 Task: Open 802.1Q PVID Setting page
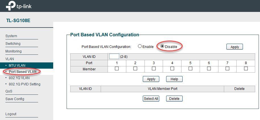point(24,84)
